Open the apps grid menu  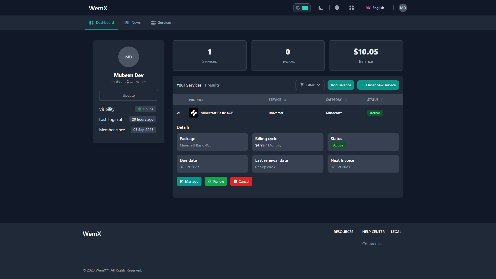(x=352, y=8)
